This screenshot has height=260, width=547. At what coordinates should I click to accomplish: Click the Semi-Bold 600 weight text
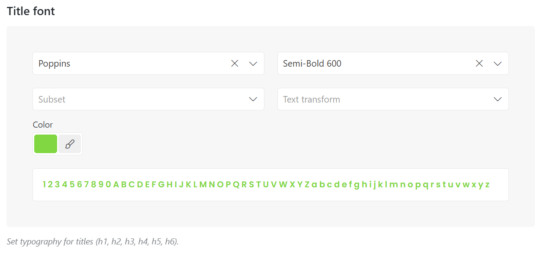tap(312, 64)
